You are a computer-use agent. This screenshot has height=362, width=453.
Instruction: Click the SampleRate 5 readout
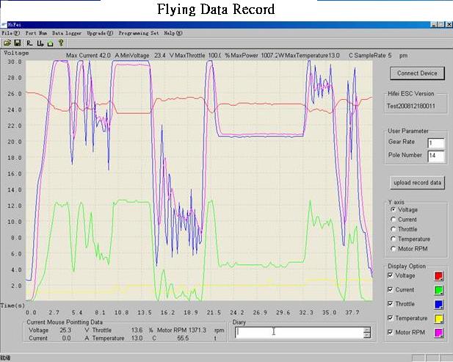point(373,55)
